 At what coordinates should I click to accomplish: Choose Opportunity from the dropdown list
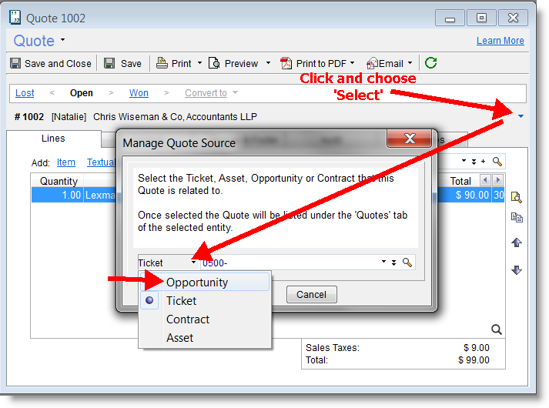(x=197, y=283)
